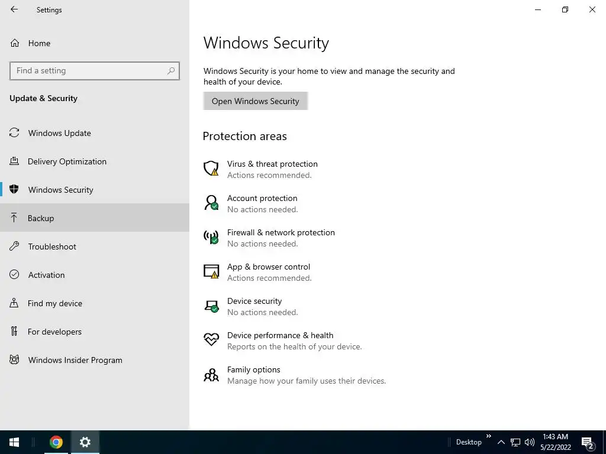This screenshot has height=454, width=606.
Task: Click the Virus & threat protection shield icon
Action: [211, 168]
